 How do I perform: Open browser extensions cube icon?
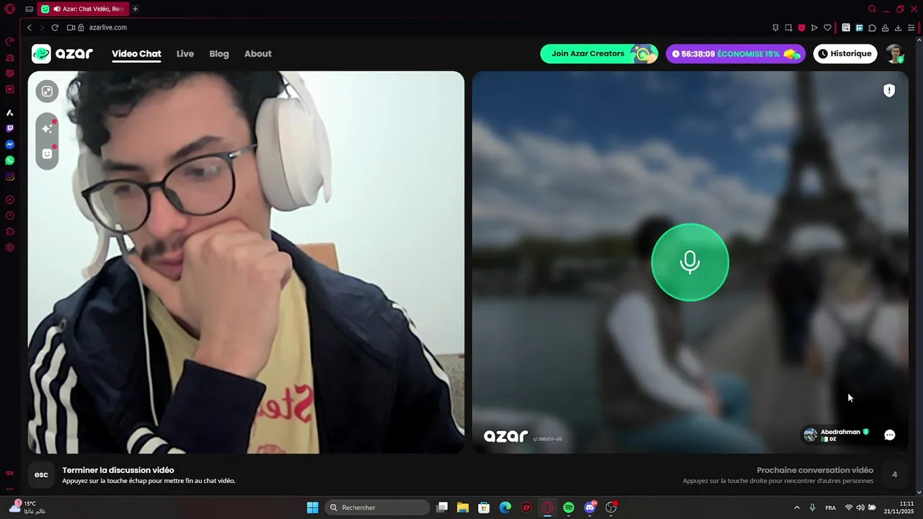pyautogui.click(x=872, y=27)
